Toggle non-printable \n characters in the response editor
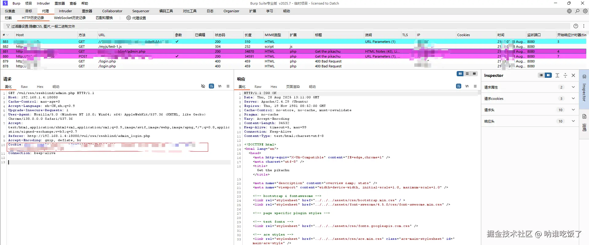Viewport: 589px width, 245px height. click(x=467, y=86)
